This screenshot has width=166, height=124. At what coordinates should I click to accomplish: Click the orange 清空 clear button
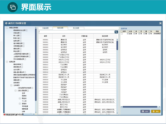pos(156,111)
